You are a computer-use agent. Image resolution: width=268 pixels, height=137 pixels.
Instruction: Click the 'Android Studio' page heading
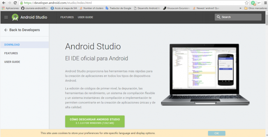click(93, 47)
